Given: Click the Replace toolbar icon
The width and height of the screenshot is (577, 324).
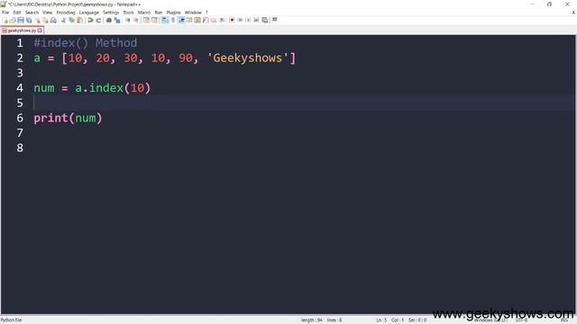Looking at the screenshot, I should [x=117, y=20].
